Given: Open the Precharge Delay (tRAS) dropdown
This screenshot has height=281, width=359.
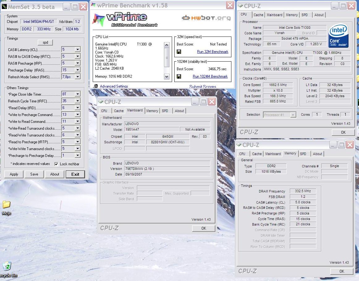Looking at the screenshot, I should point(78,70).
